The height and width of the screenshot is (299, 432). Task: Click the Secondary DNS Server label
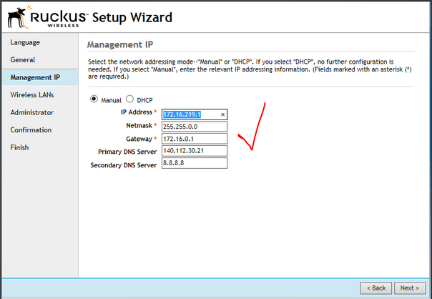[124, 165]
